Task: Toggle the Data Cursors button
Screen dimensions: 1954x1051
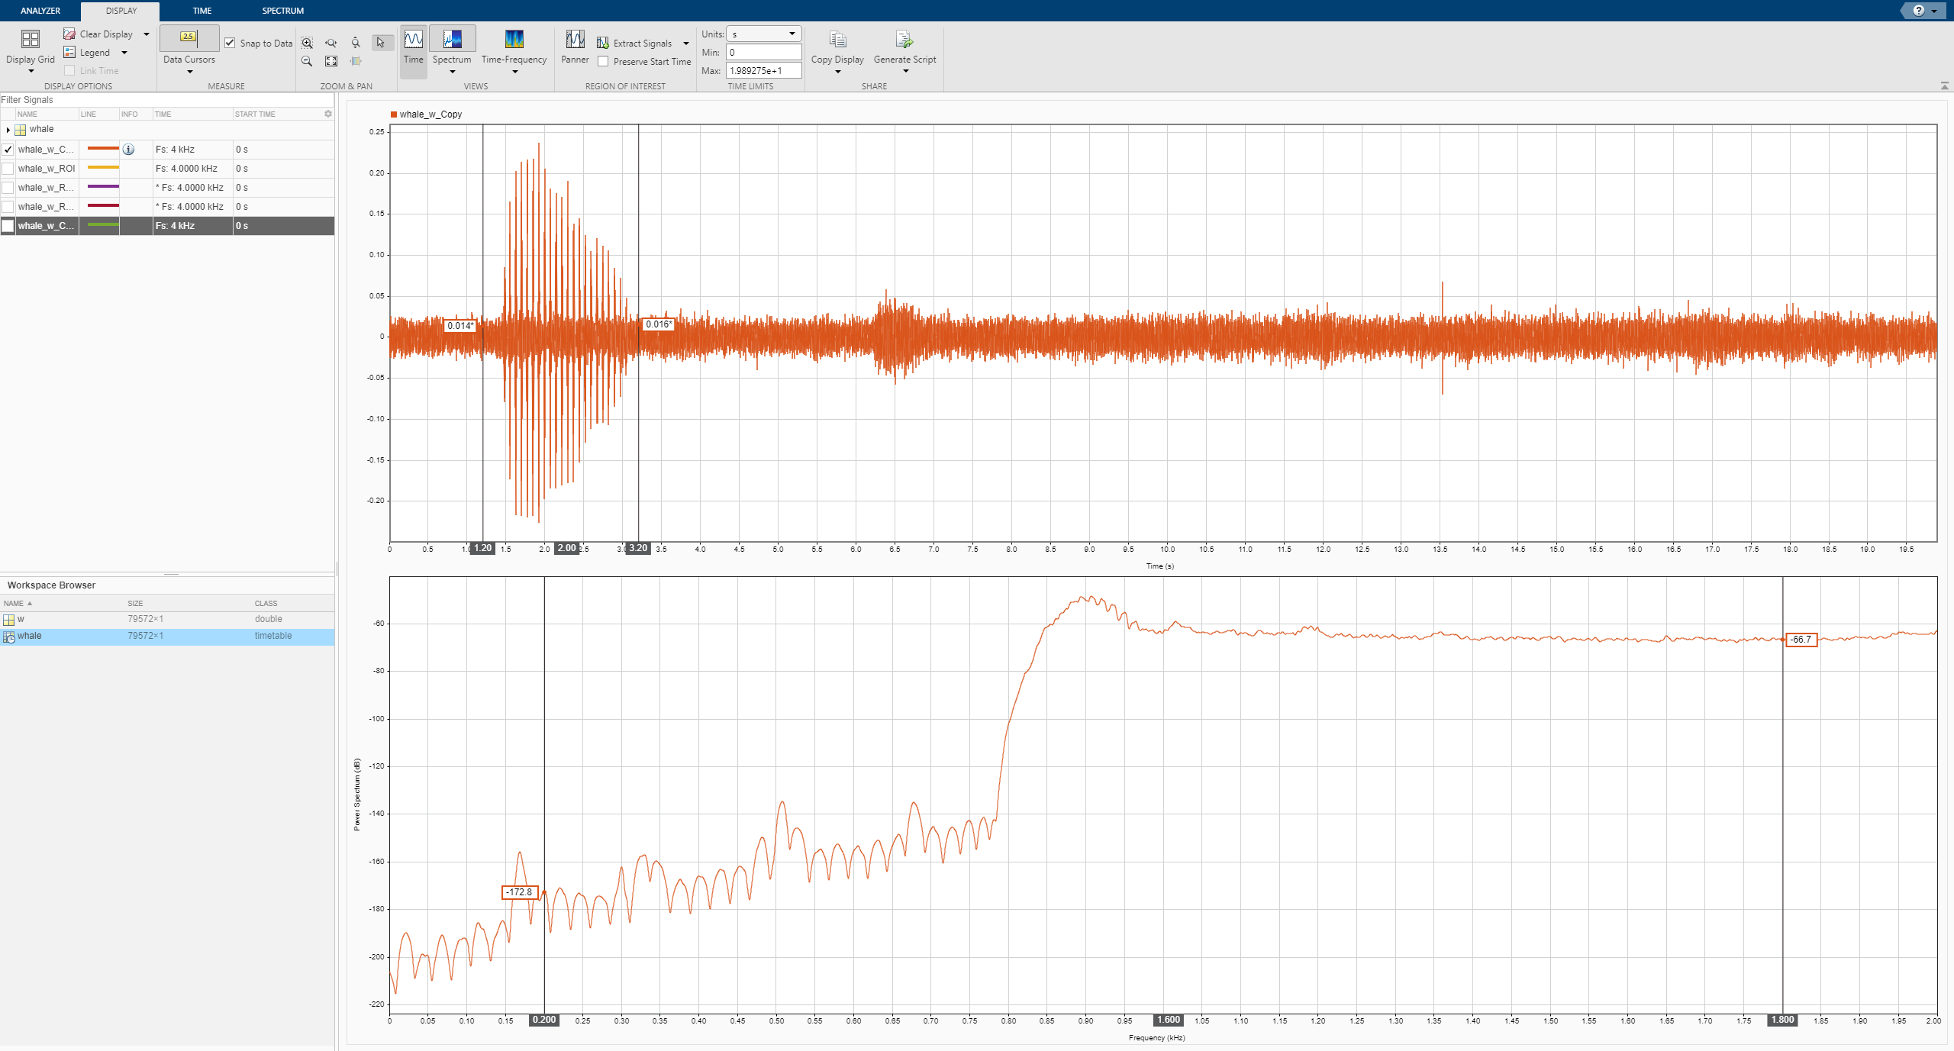Action: pyautogui.click(x=189, y=37)
